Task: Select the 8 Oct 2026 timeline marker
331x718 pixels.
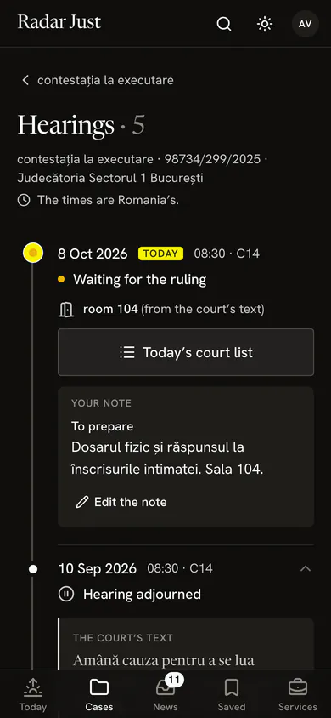Action: 33,253
